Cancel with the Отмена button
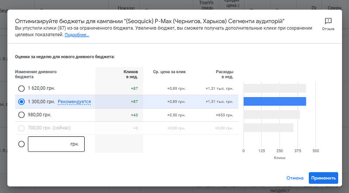Viewport: 349px width, 193px height. tap(295, 178)
